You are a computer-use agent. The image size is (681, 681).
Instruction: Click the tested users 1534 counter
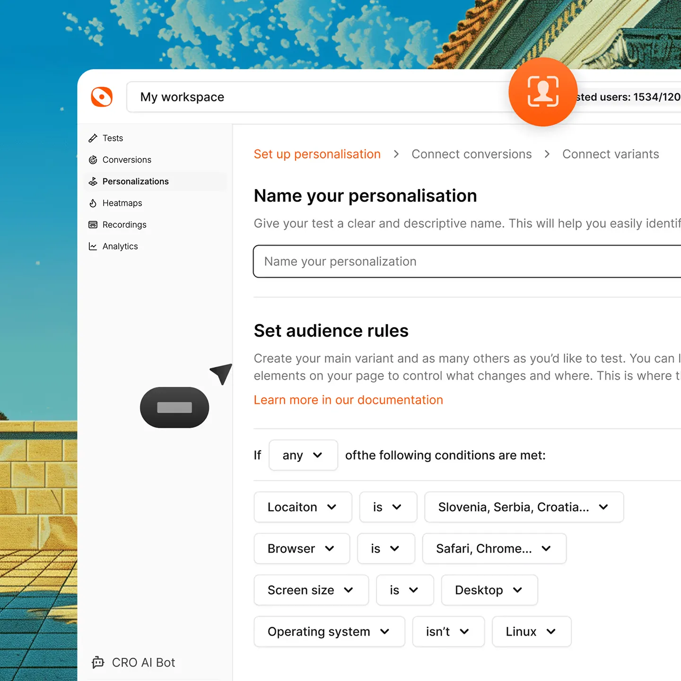(x=628, y=97)
